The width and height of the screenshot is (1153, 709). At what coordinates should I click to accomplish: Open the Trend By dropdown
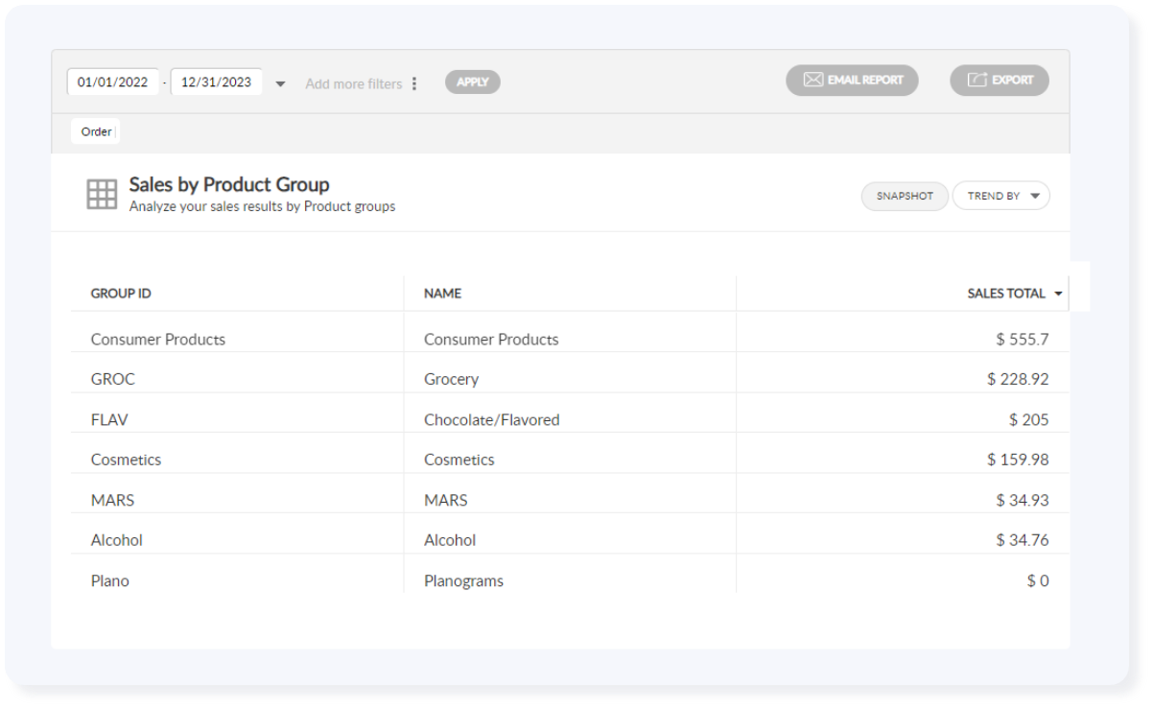point(1000,195)
